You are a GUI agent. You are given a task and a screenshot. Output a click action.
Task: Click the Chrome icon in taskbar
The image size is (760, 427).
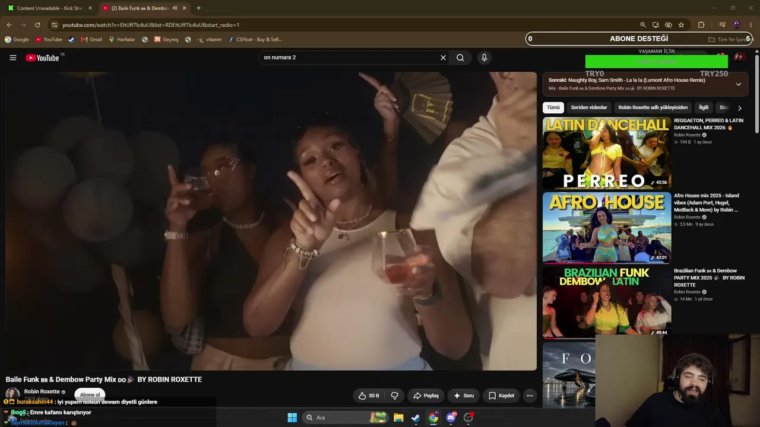click(x=433, y=418)
